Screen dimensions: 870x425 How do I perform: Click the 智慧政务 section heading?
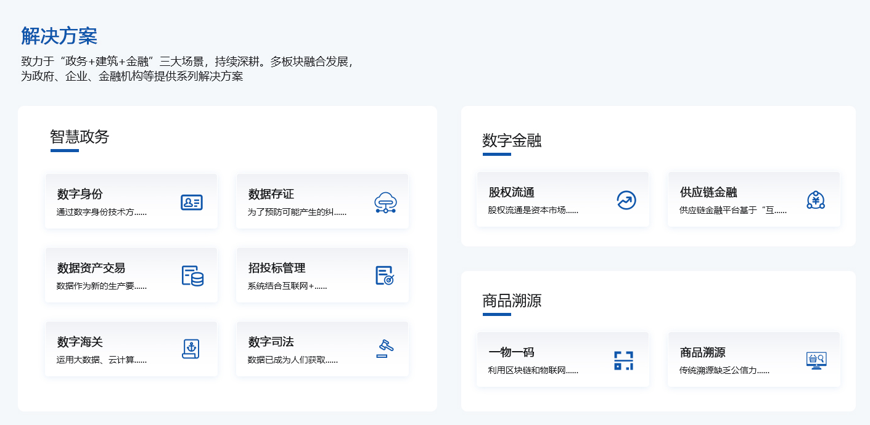[80, 137]
